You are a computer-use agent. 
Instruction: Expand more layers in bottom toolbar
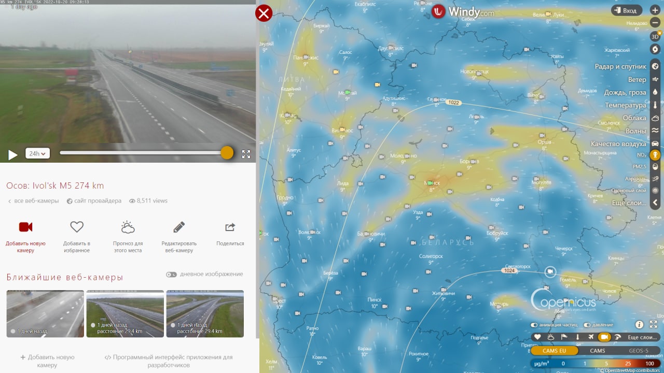642,337
